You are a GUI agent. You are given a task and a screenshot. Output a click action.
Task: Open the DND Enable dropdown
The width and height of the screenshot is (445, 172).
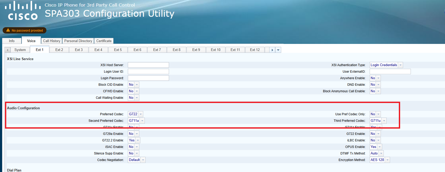(375, 84)
